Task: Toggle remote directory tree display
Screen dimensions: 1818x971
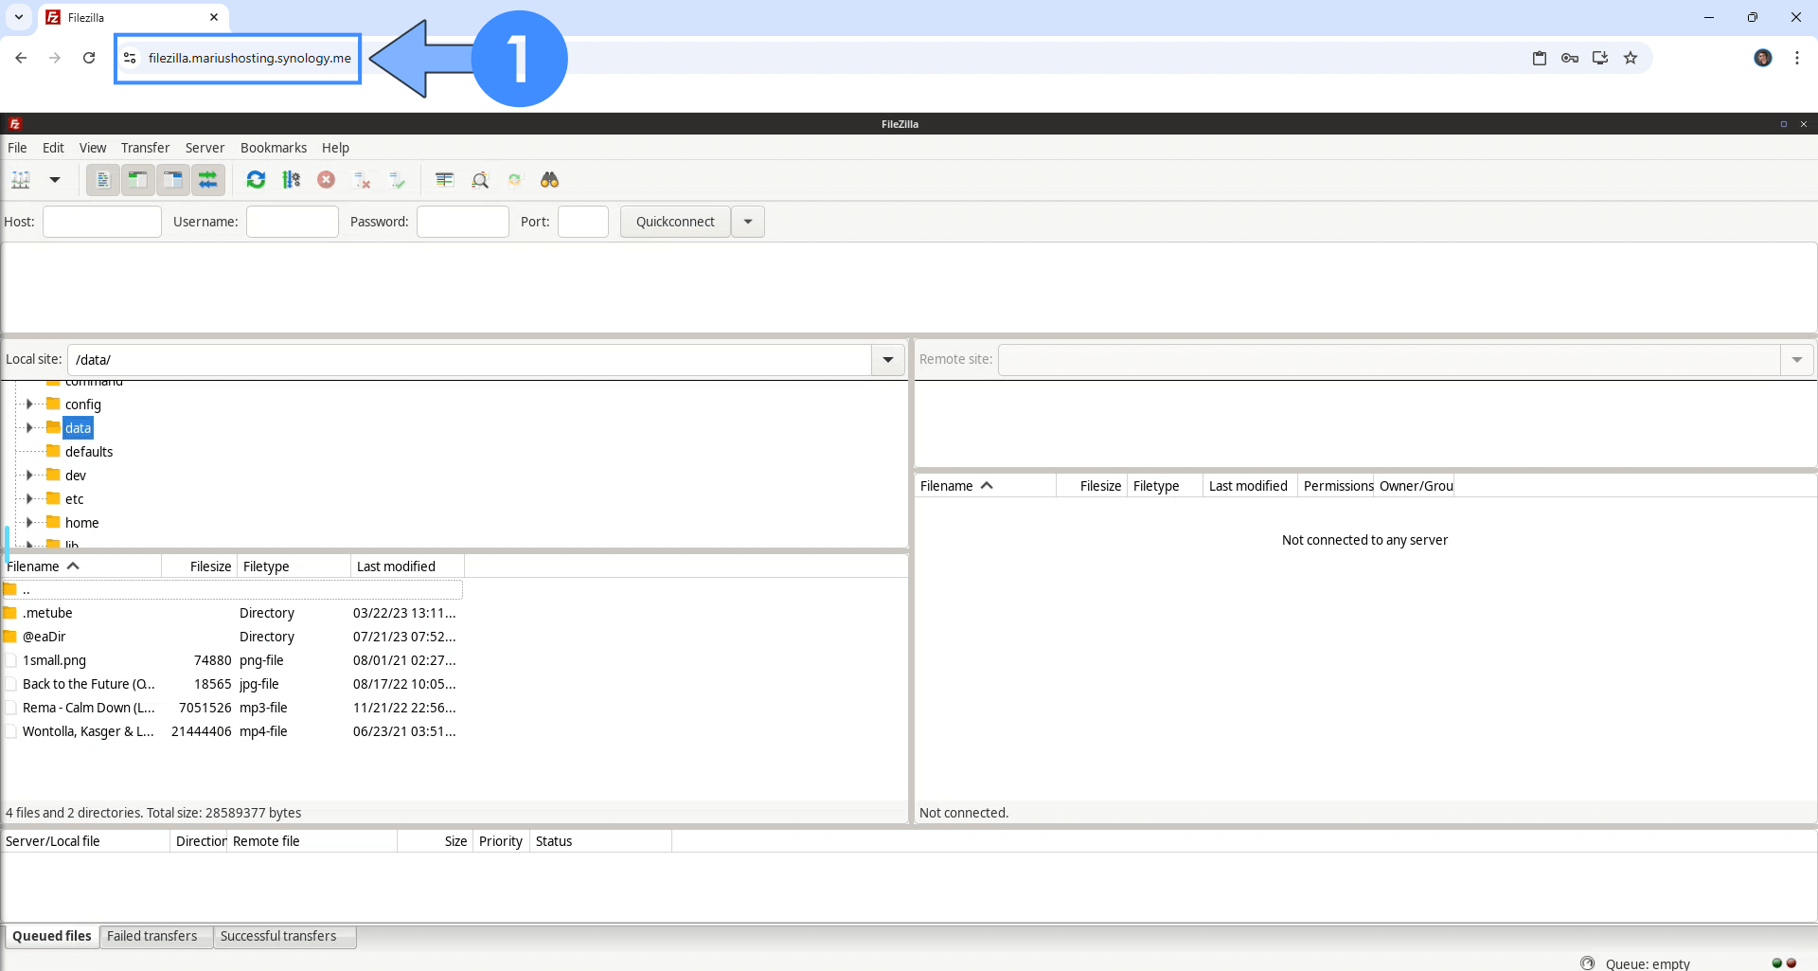Action: coord(173,180)
